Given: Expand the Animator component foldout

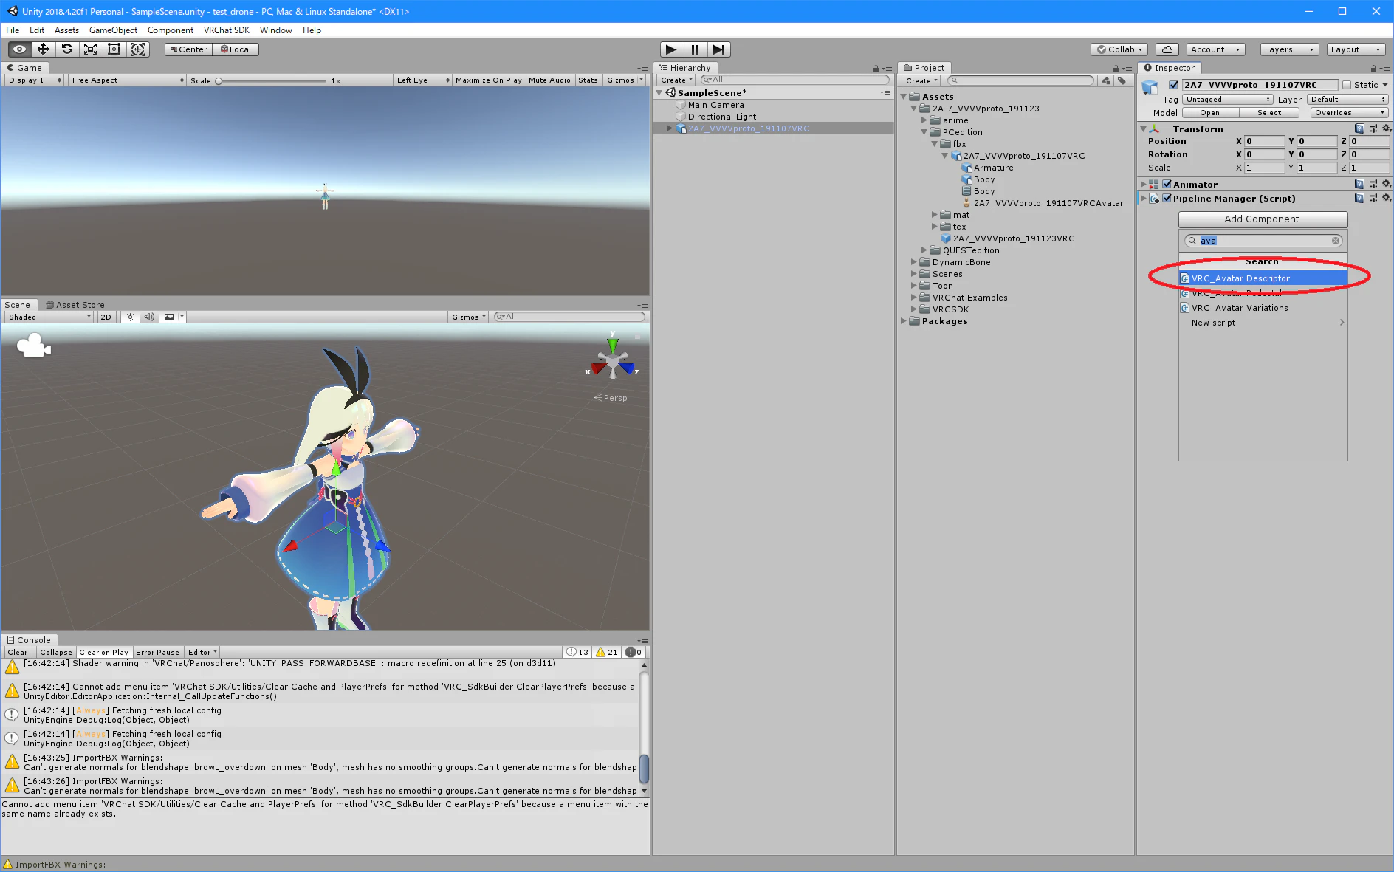Looking at the screenshot, I should [1143, 184].
